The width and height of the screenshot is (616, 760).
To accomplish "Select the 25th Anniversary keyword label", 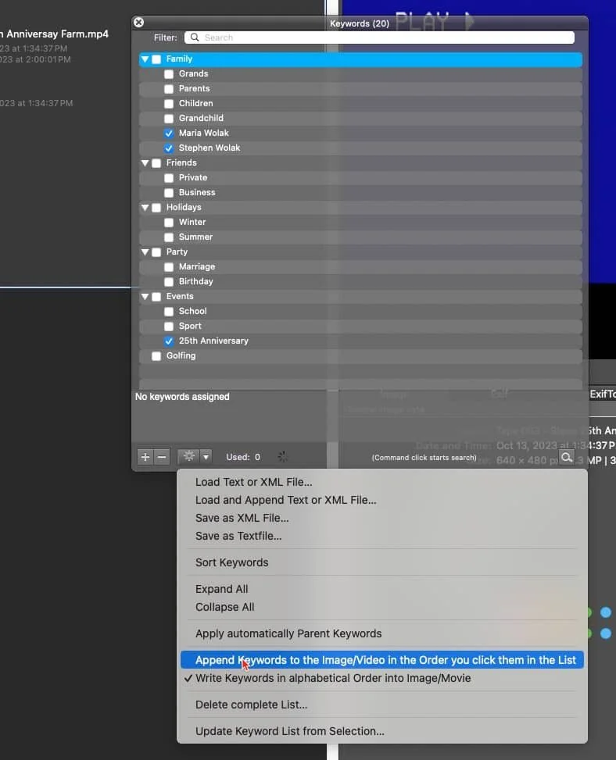I will 213,341.
